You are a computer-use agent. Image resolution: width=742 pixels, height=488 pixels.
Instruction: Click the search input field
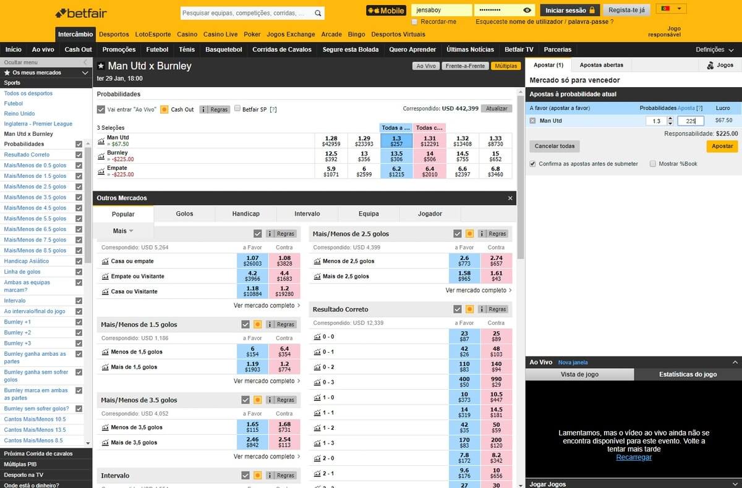pos(247,12)
